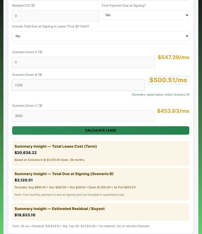Click the footer line starting 'Term: 36 mo'
This screenshot has height=234, width=202.
81,226
